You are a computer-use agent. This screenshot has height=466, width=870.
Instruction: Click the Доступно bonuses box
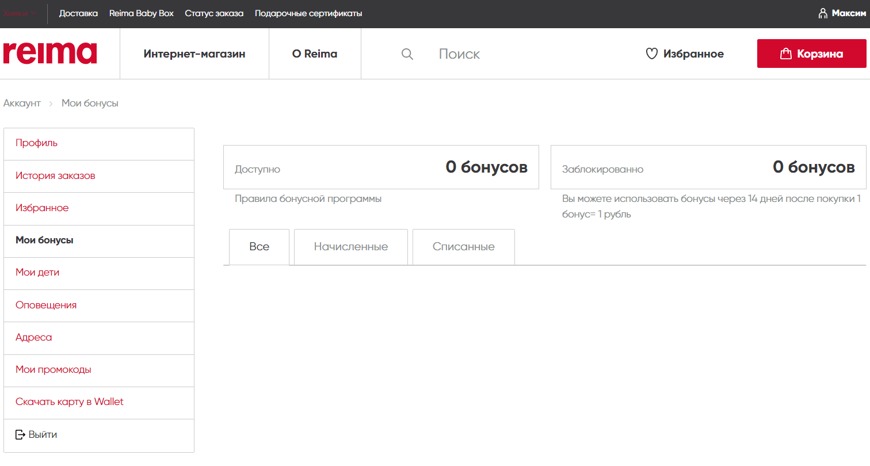381,167
